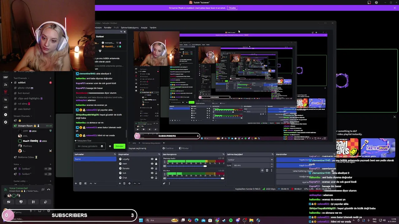The image size is (399, 224).
Task: Hide the Loyalty source eye icon
Action: 152,159
